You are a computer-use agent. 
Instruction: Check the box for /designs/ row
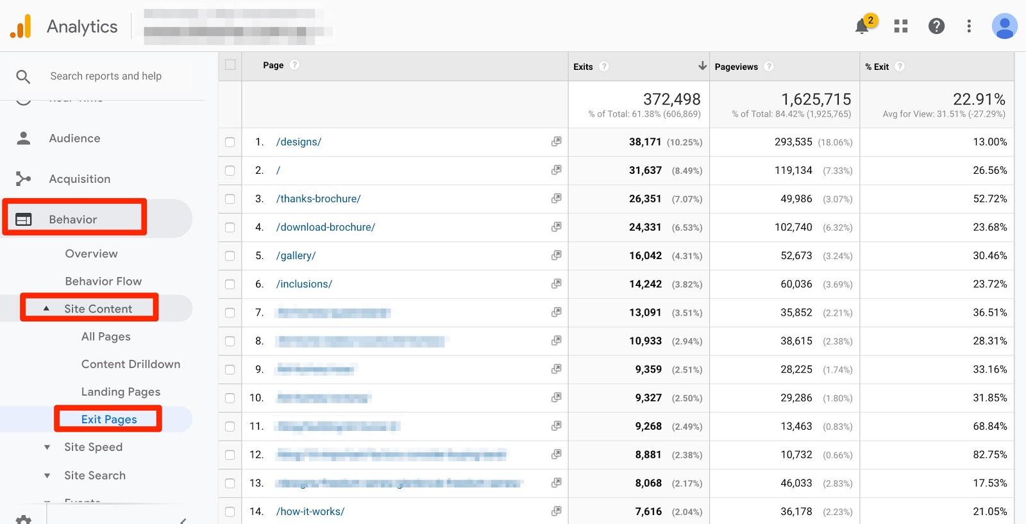(x=230, y=142)
